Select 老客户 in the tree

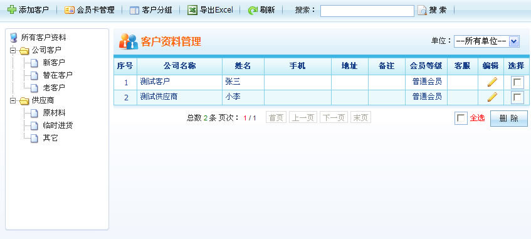54,88
